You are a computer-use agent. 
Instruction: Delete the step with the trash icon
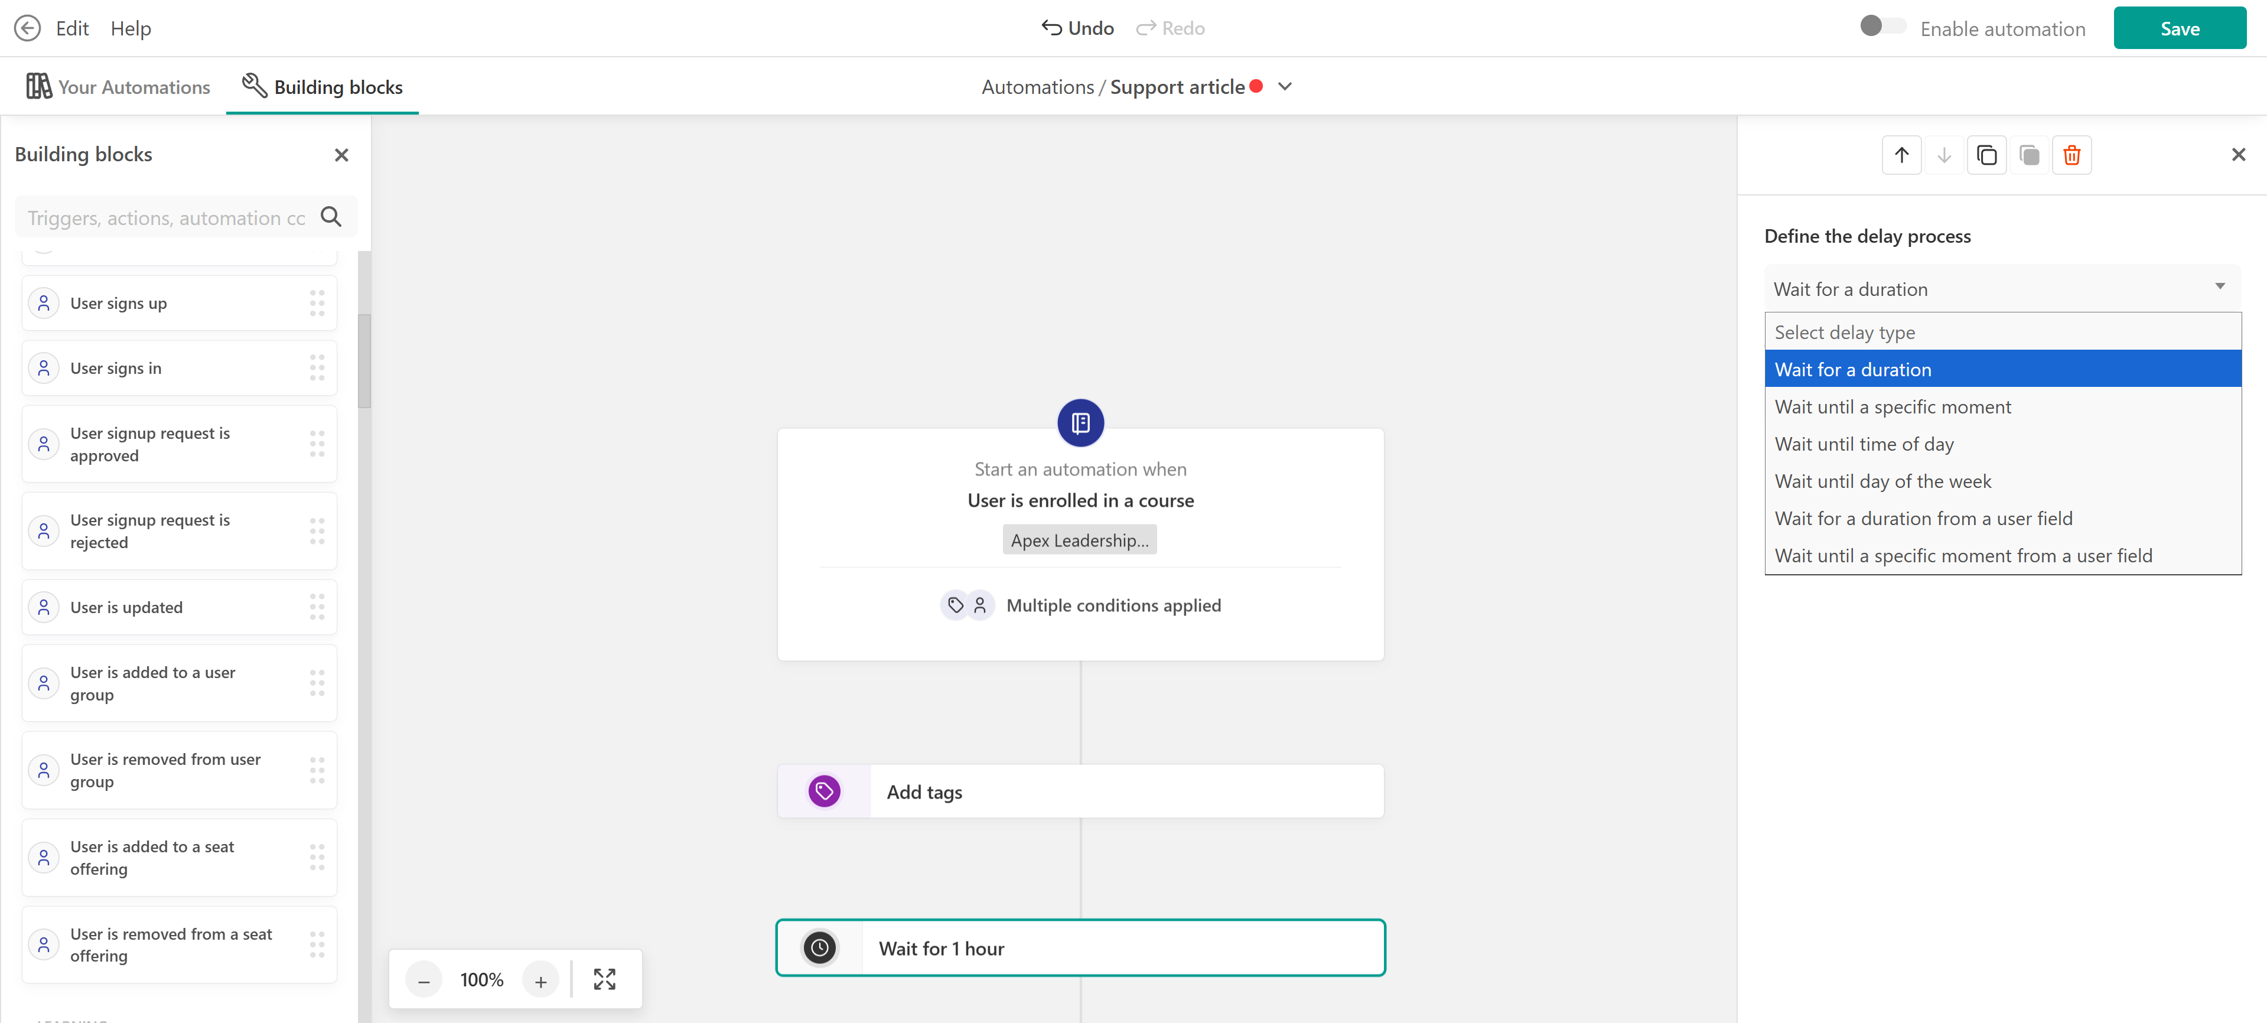(2071, 155)
